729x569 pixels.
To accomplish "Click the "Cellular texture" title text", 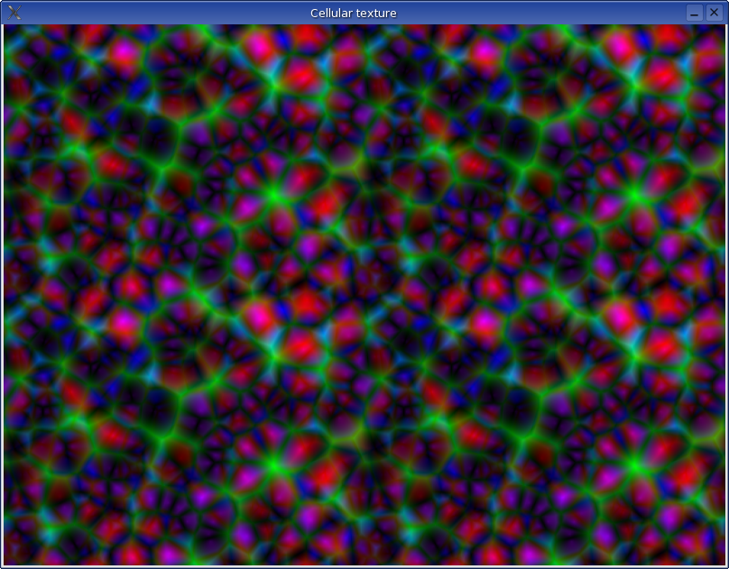I will click(354, 13).
